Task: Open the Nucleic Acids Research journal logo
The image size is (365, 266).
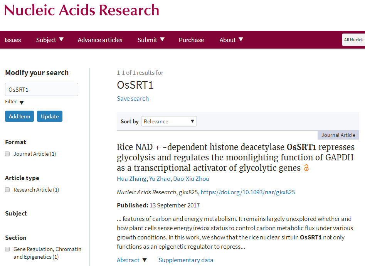Action: click(82, 10)
